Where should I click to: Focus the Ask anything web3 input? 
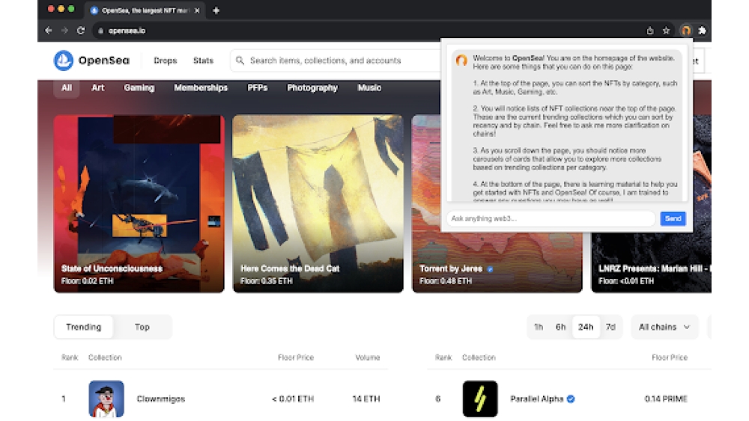click(551, 218)
